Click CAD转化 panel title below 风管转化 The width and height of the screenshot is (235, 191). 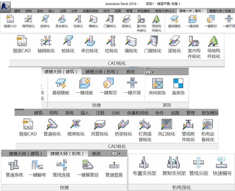tap(117, 146)
